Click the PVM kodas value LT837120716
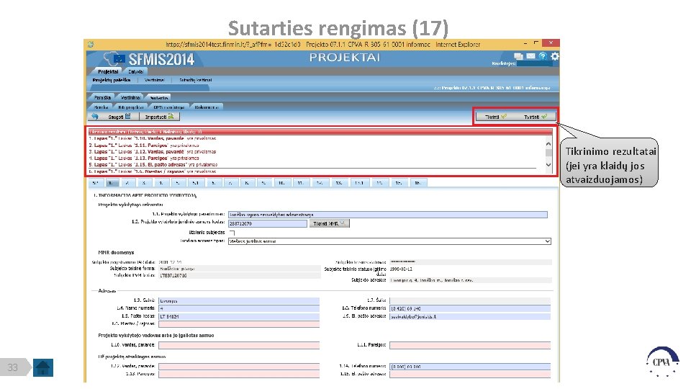The image size is (691, 389). (173, 276)
